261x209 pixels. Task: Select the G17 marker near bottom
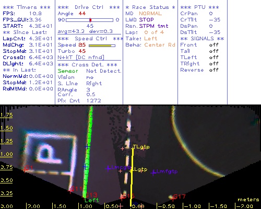[x=172, y=198]
